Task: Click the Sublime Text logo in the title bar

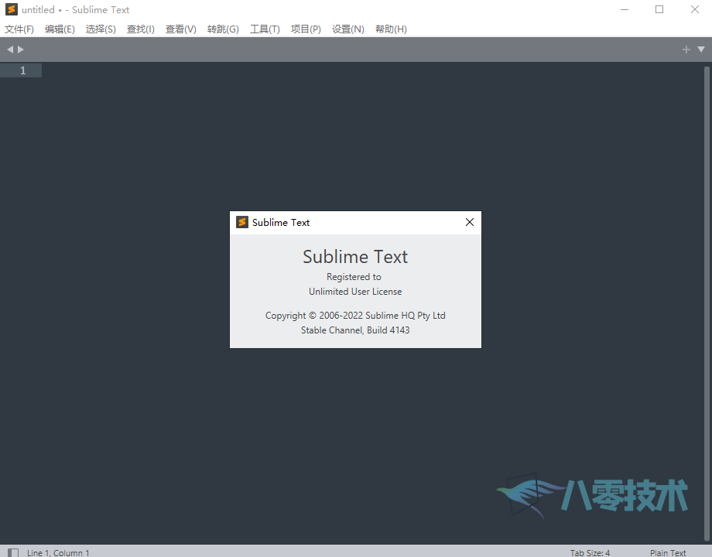Action: click(12, 10)
